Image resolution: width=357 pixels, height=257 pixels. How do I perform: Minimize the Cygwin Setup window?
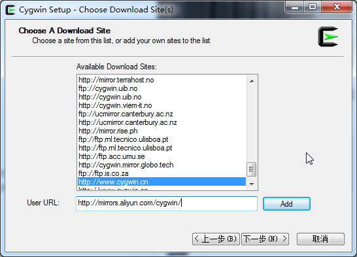295,7
